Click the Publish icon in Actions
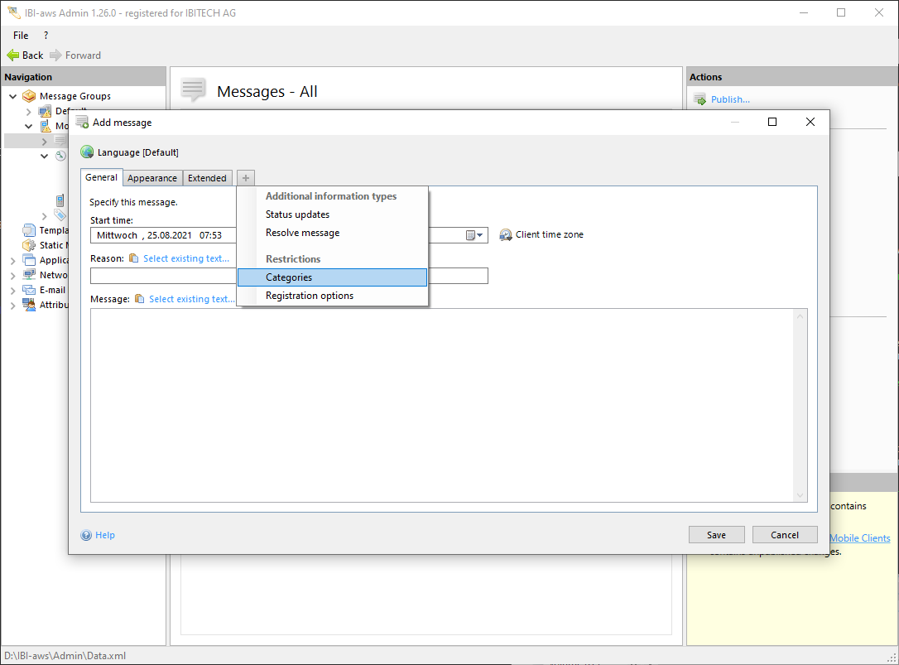This screenshot has height=665, width=899. [699, 100]
